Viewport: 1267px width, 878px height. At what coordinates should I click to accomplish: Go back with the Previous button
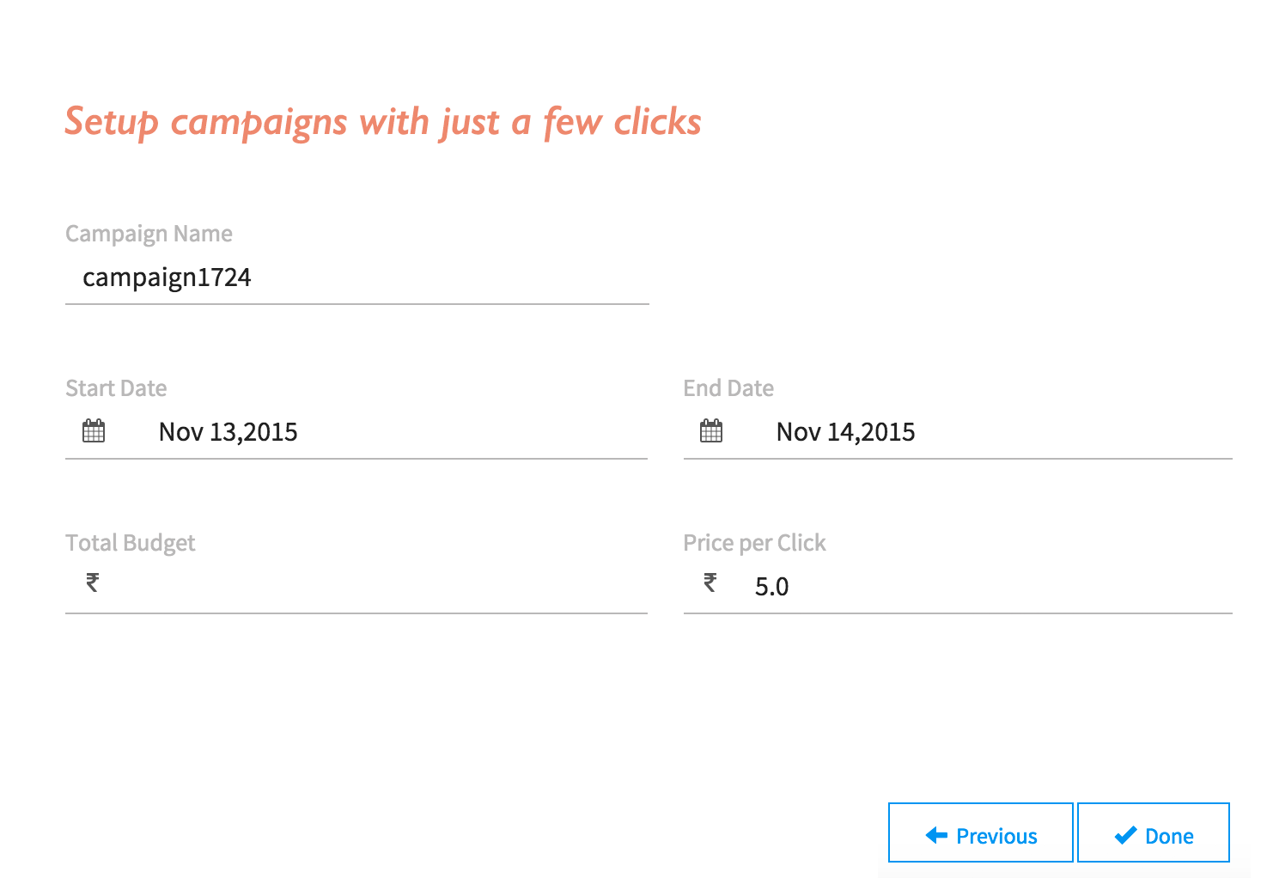pos(981,832)
